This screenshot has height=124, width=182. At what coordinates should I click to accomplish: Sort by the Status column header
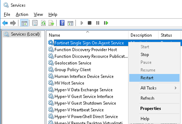[166, 35]
